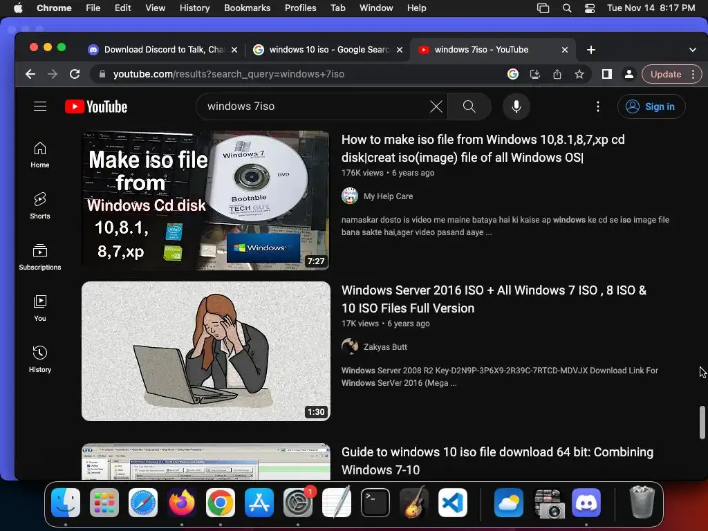The height and width of the screenshot is (531, 708).
Task: Start voice search with the microphone
Action: pos(516,106)
